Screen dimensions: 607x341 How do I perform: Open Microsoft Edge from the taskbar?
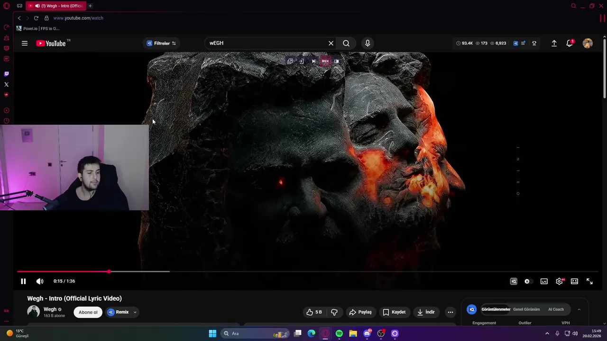pyautogui.click(x=311, y=333)
